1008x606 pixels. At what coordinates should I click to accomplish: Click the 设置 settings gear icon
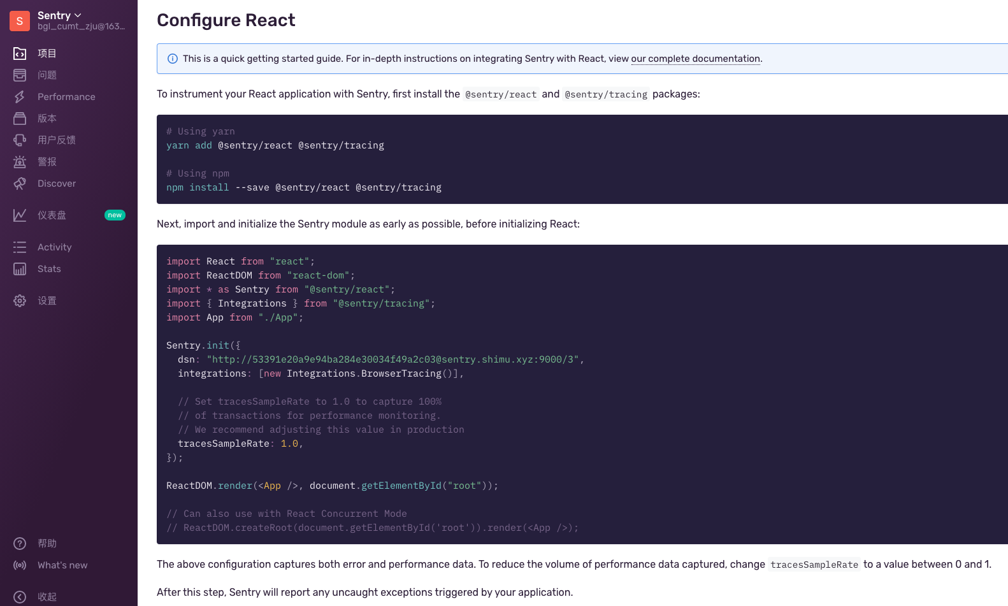click(20, 301)
